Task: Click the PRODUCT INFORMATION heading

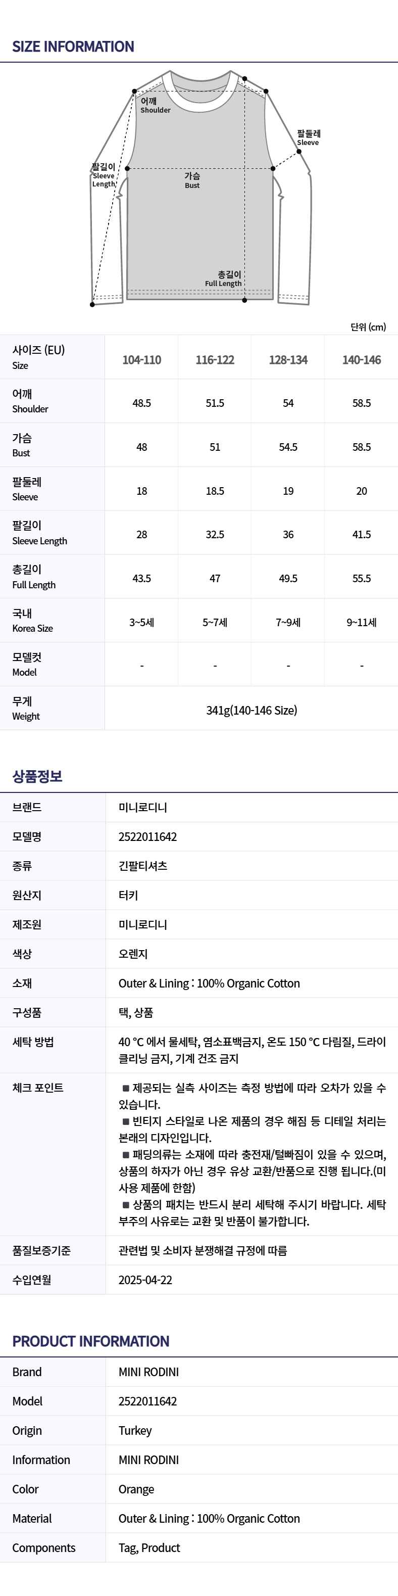Action: [x=91, y=1341]
